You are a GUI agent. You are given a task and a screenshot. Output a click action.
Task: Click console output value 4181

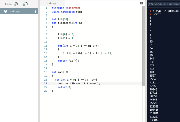153,83
